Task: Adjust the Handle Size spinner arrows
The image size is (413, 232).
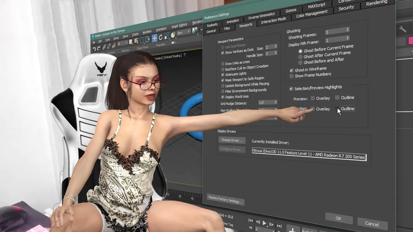Action: tap(276, 53)
